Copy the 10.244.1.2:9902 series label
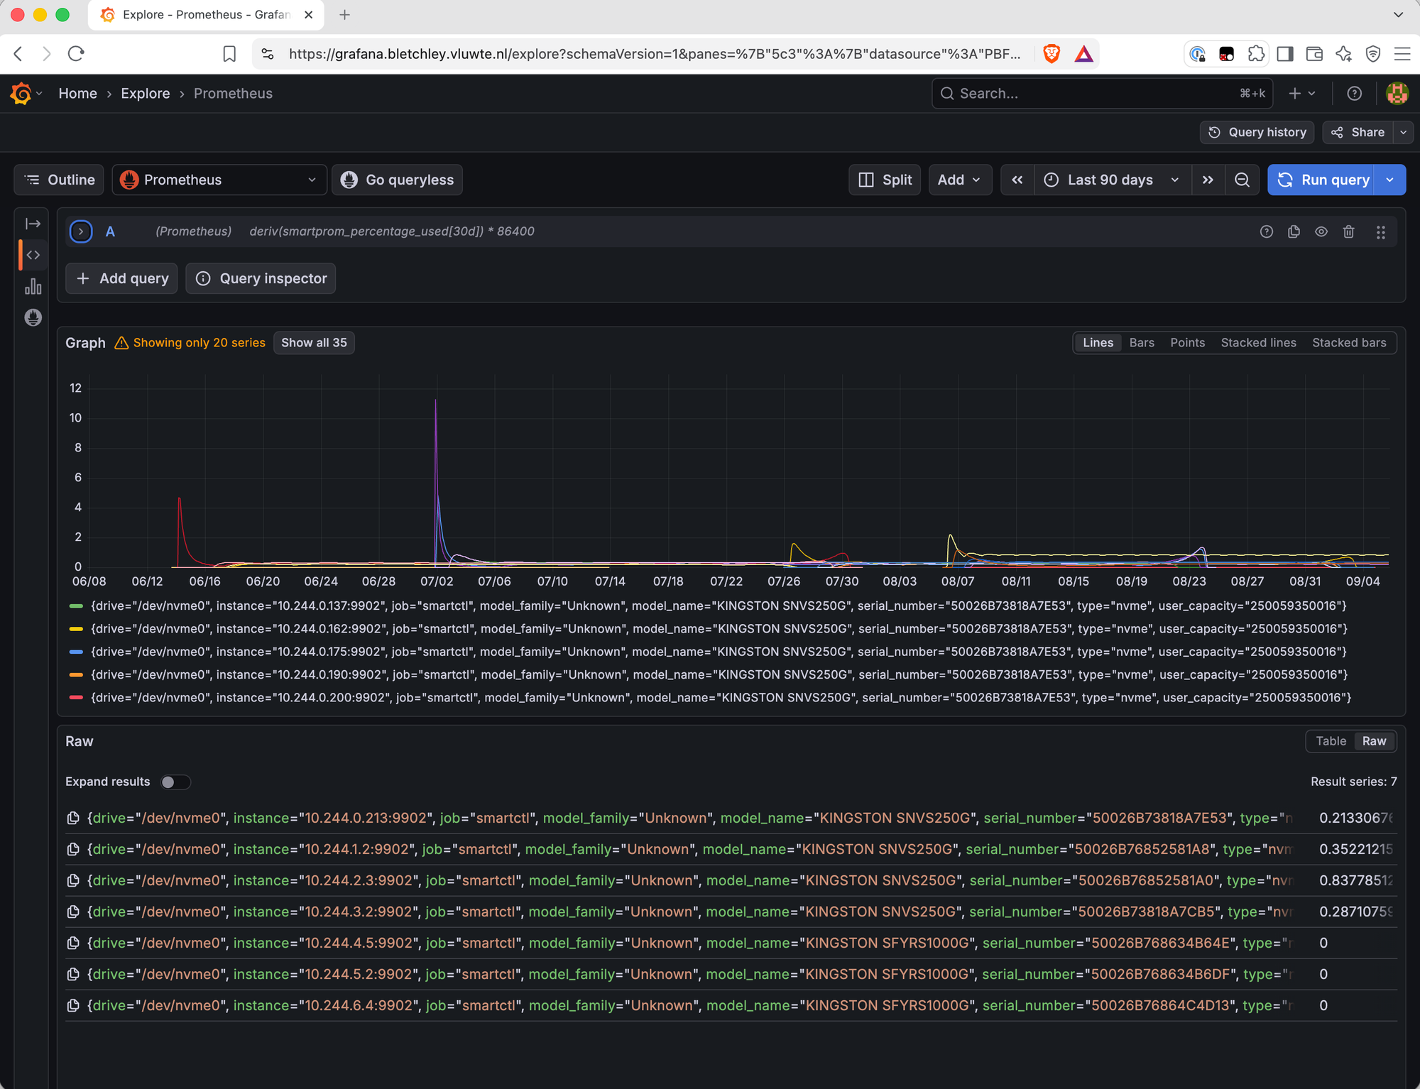This screenshot has height=1089, width=1420. [x=72, y=849]
